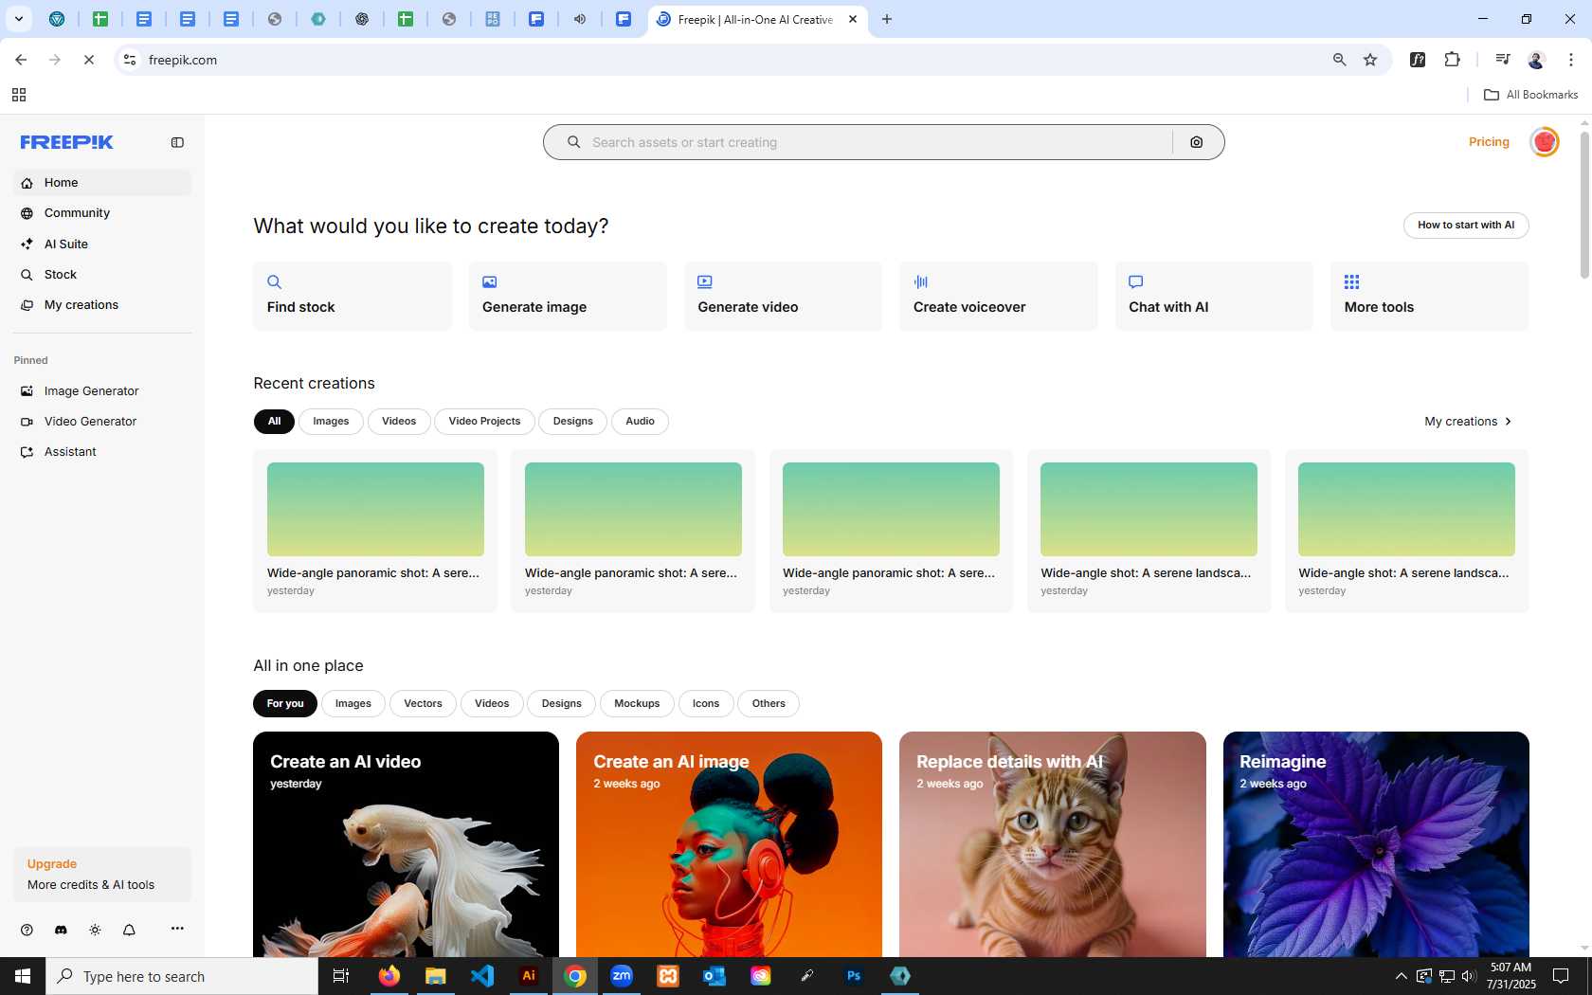Select the Vectors tab

click(x=423, y=704)
